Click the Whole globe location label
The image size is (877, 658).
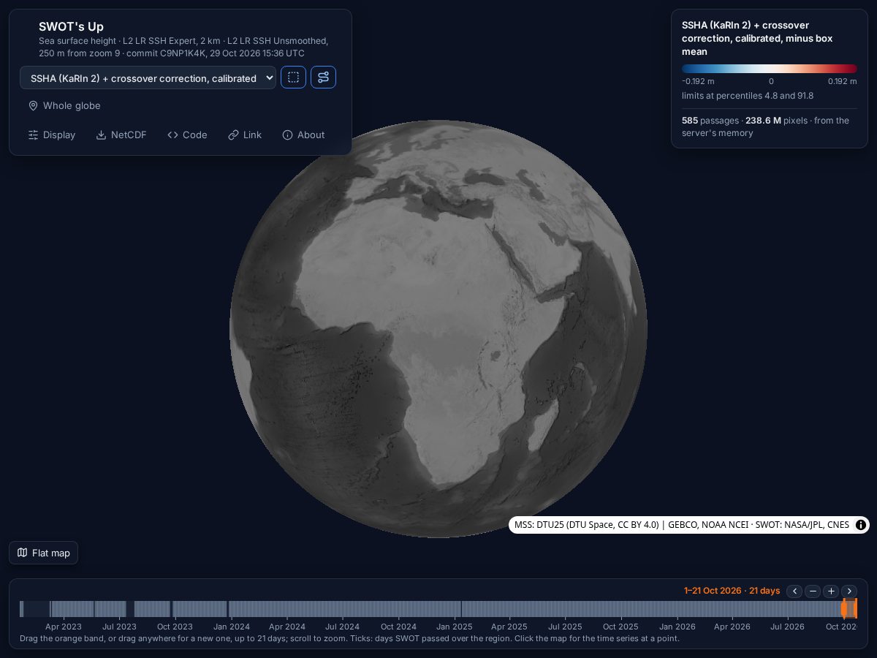(x=64, y=106)
